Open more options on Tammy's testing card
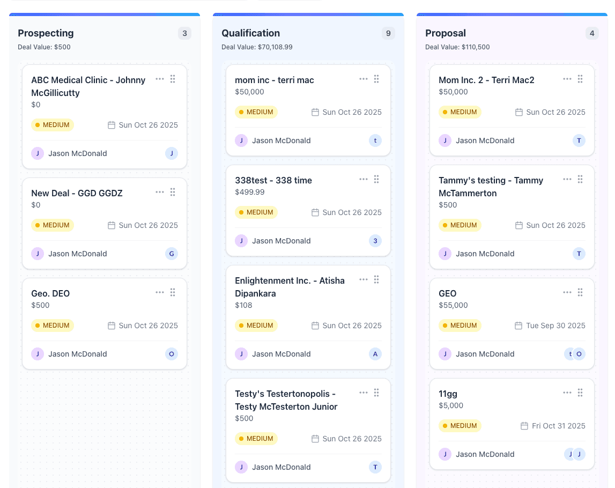 [x=567, y=179]
